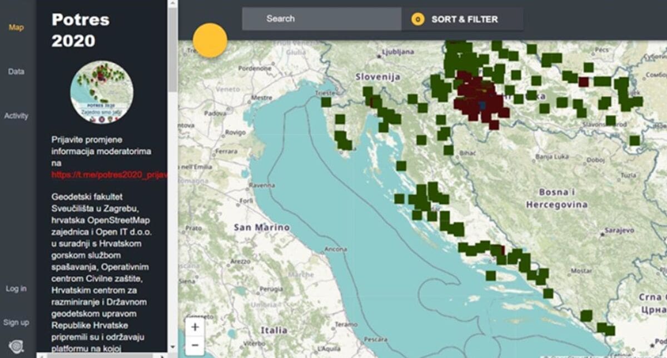Click the info panel vertical scrollbar thumb
The width and height of the screenshot is (667, 358).
tap(172, 50)
